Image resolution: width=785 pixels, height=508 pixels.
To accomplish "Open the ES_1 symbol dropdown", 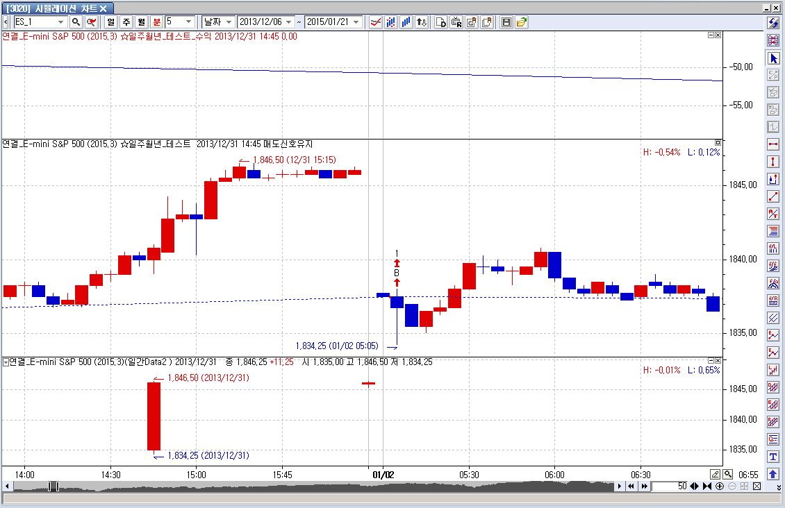I will coord(61,22).
